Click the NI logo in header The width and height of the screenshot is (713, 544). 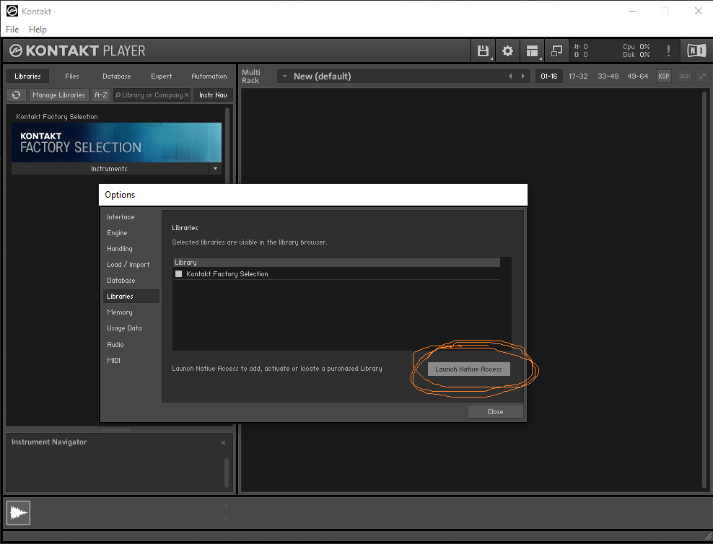tap(696, 51)
